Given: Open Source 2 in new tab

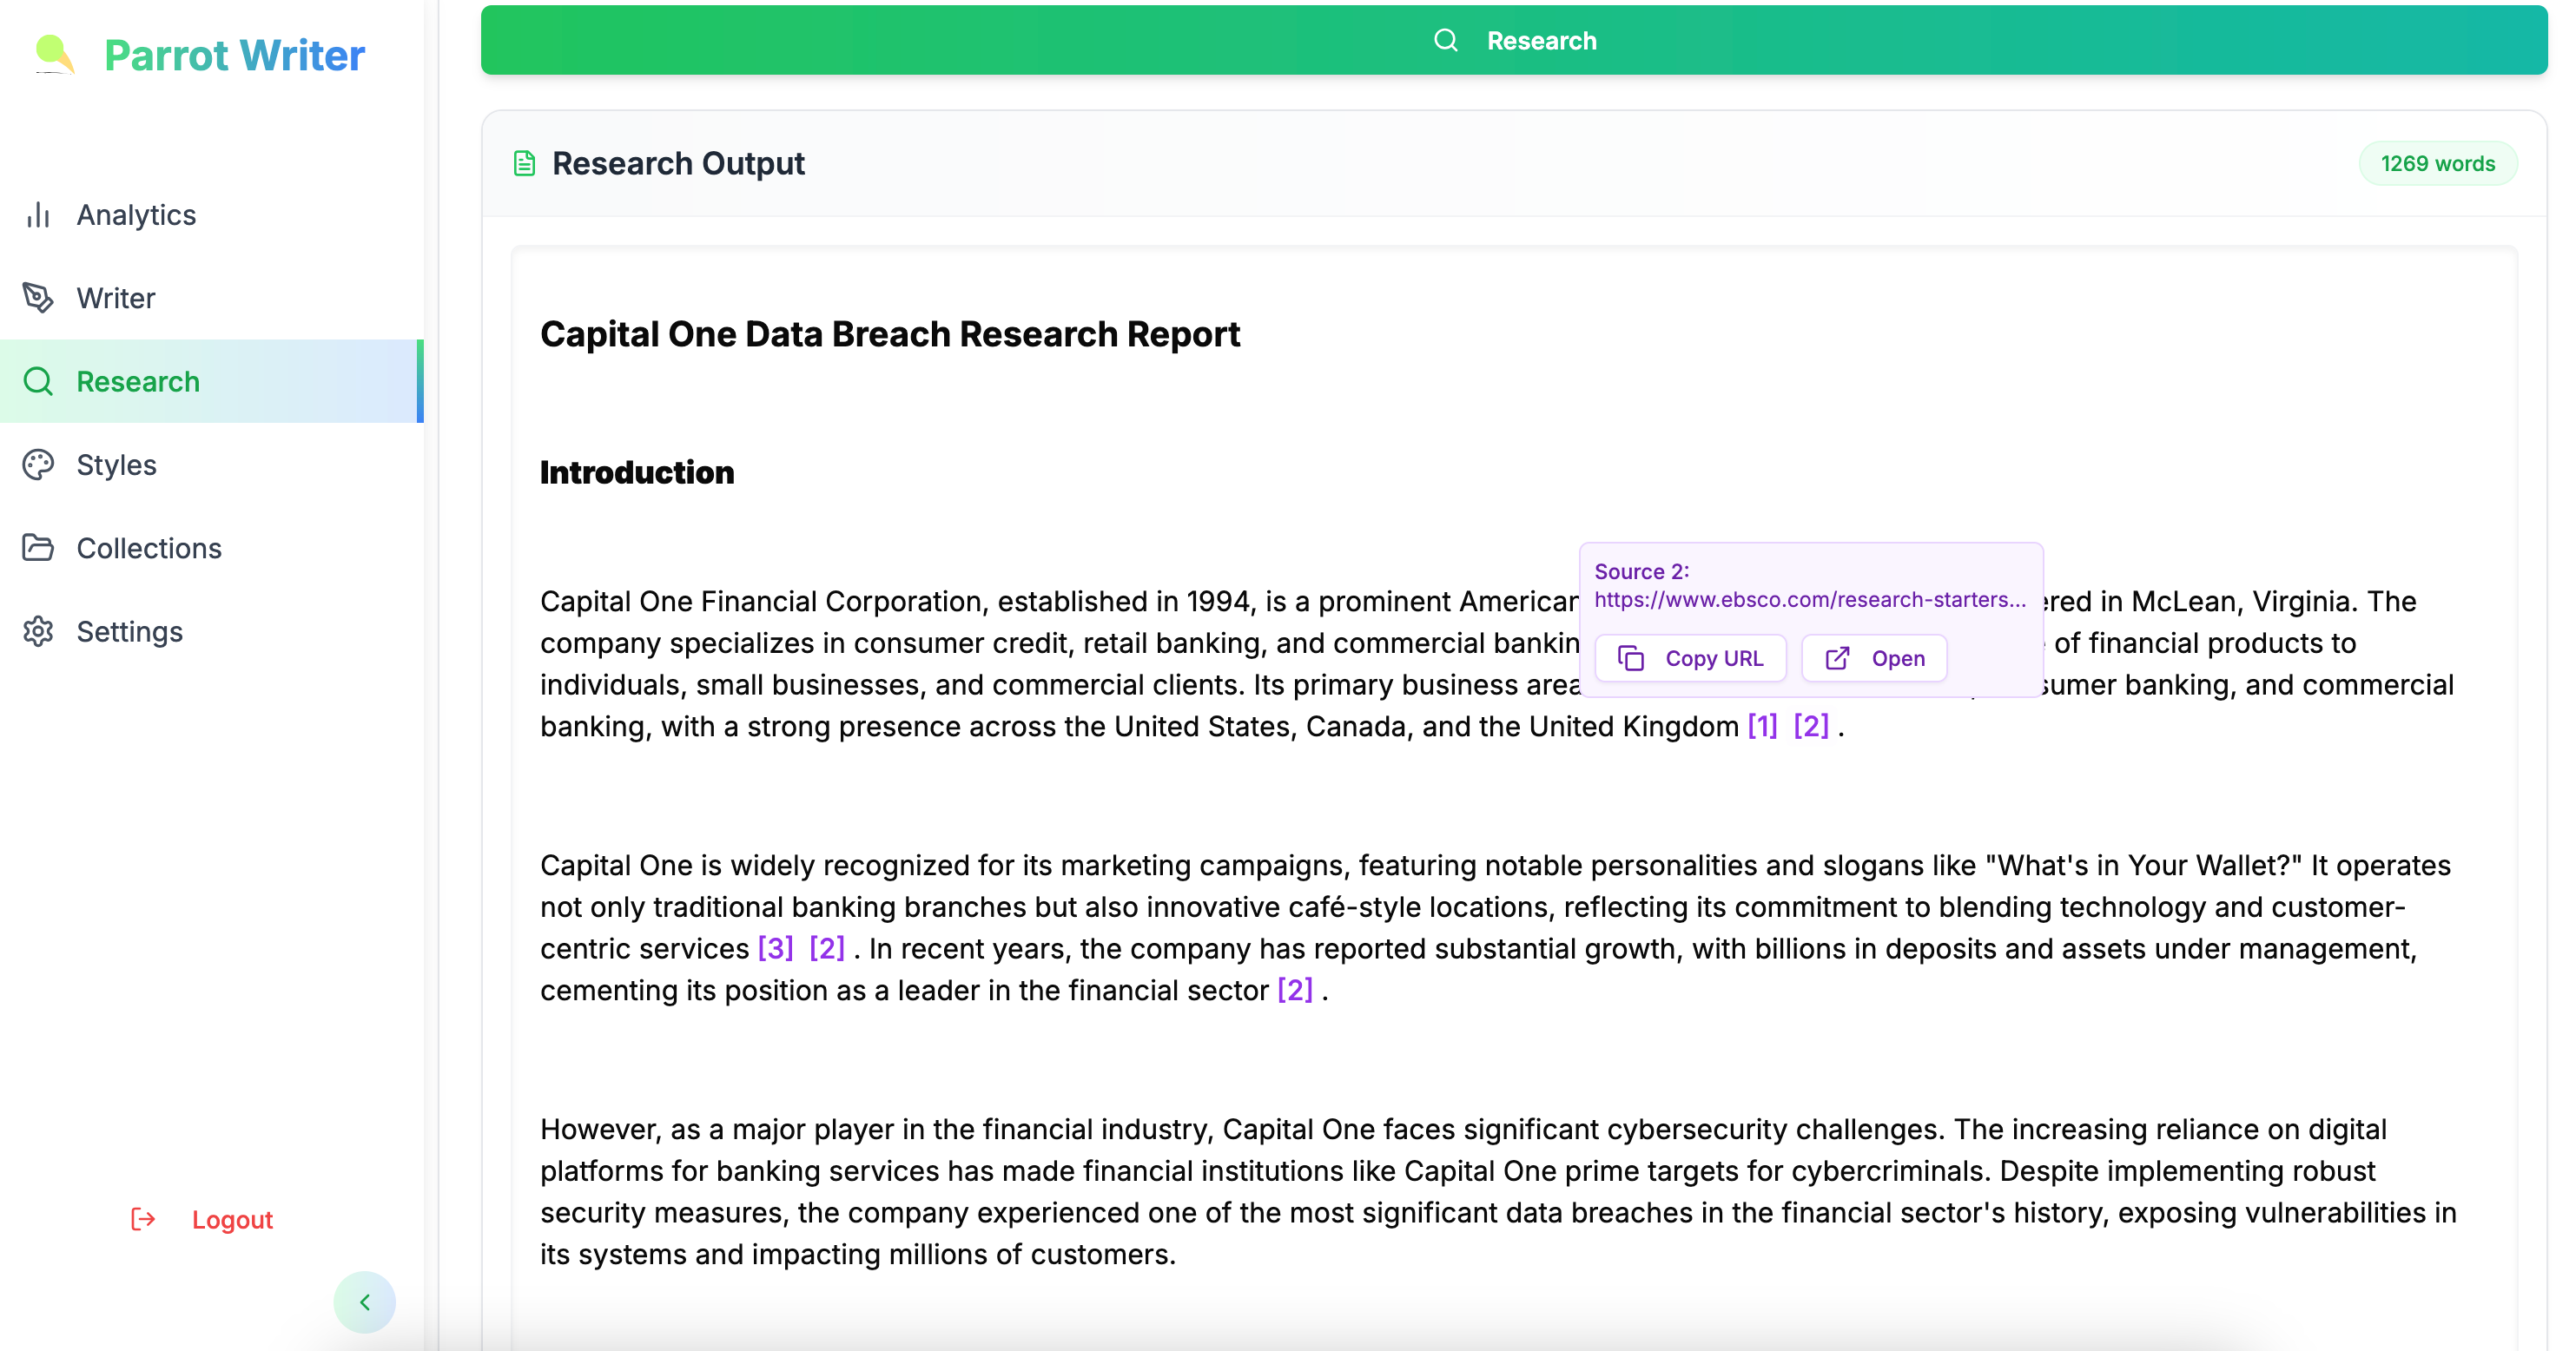Looking at the screenshot, I should click(x=1874, y=658).
